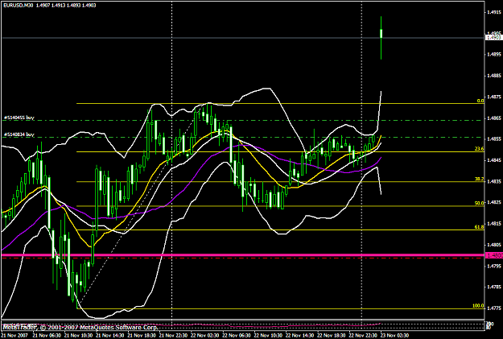Click the 1.4795 price scale label
This screenshot has height=339, width=503.
(494, 267)
